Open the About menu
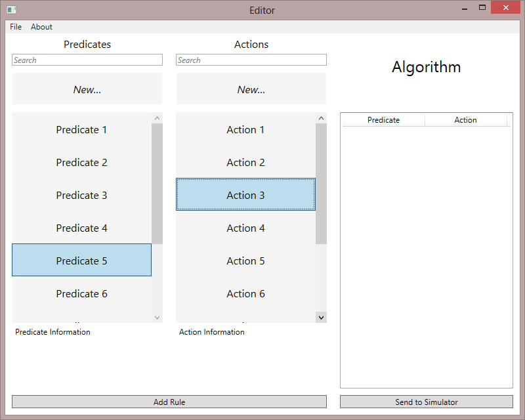The height and width of the screenshot is (420, 525). pos(41,27)
